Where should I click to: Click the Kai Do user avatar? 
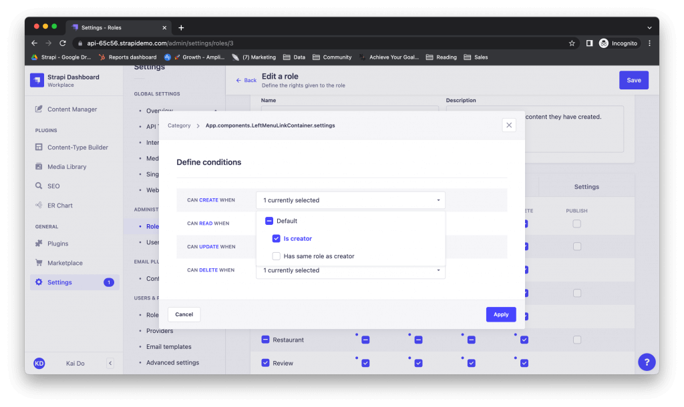[x=39, y=363]
